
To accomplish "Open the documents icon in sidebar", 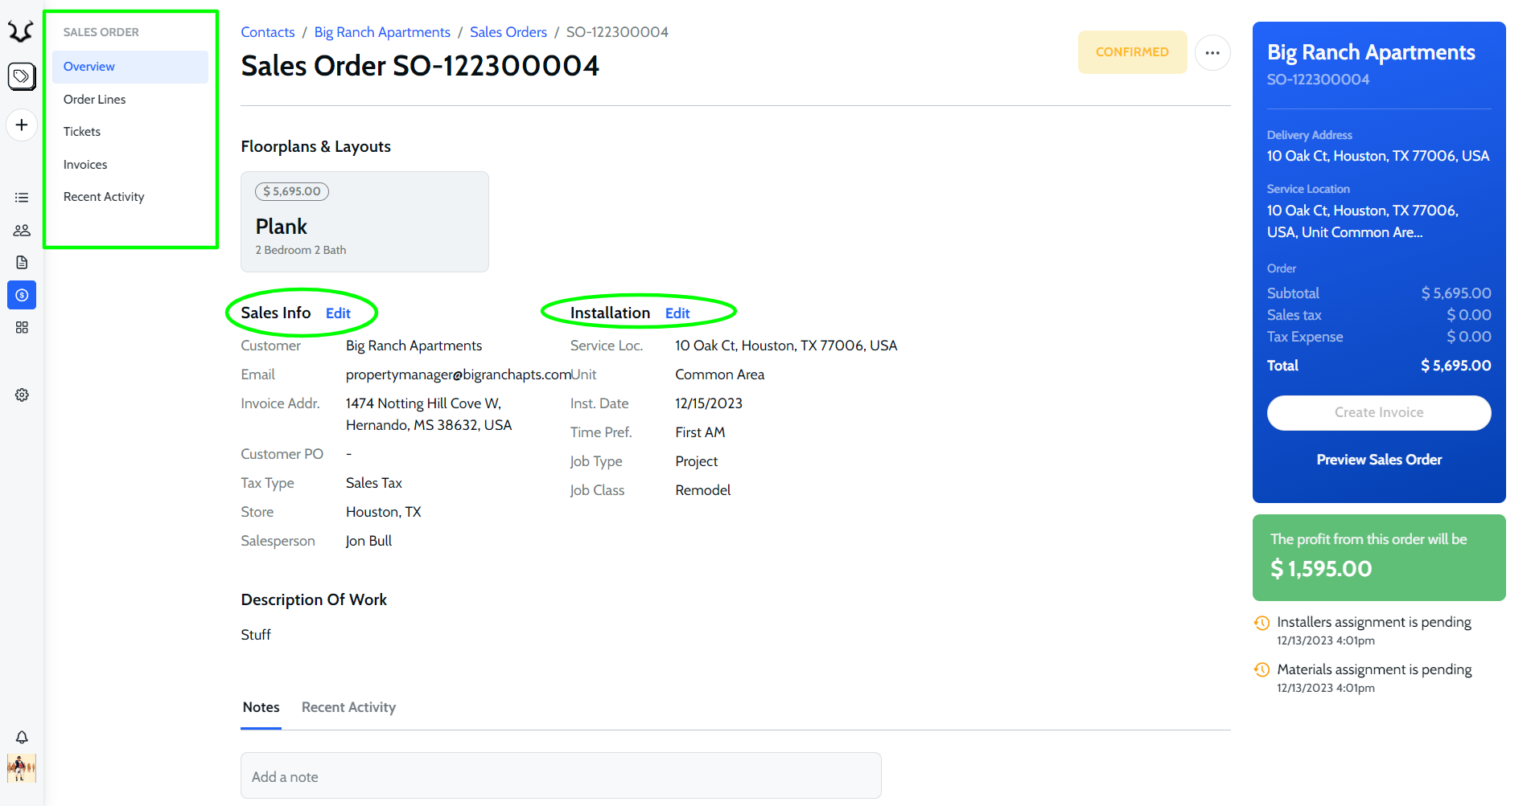I will click(22, 263).
